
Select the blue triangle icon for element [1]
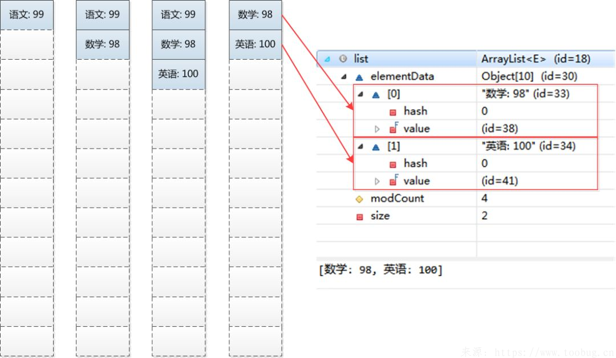point(375,146)
